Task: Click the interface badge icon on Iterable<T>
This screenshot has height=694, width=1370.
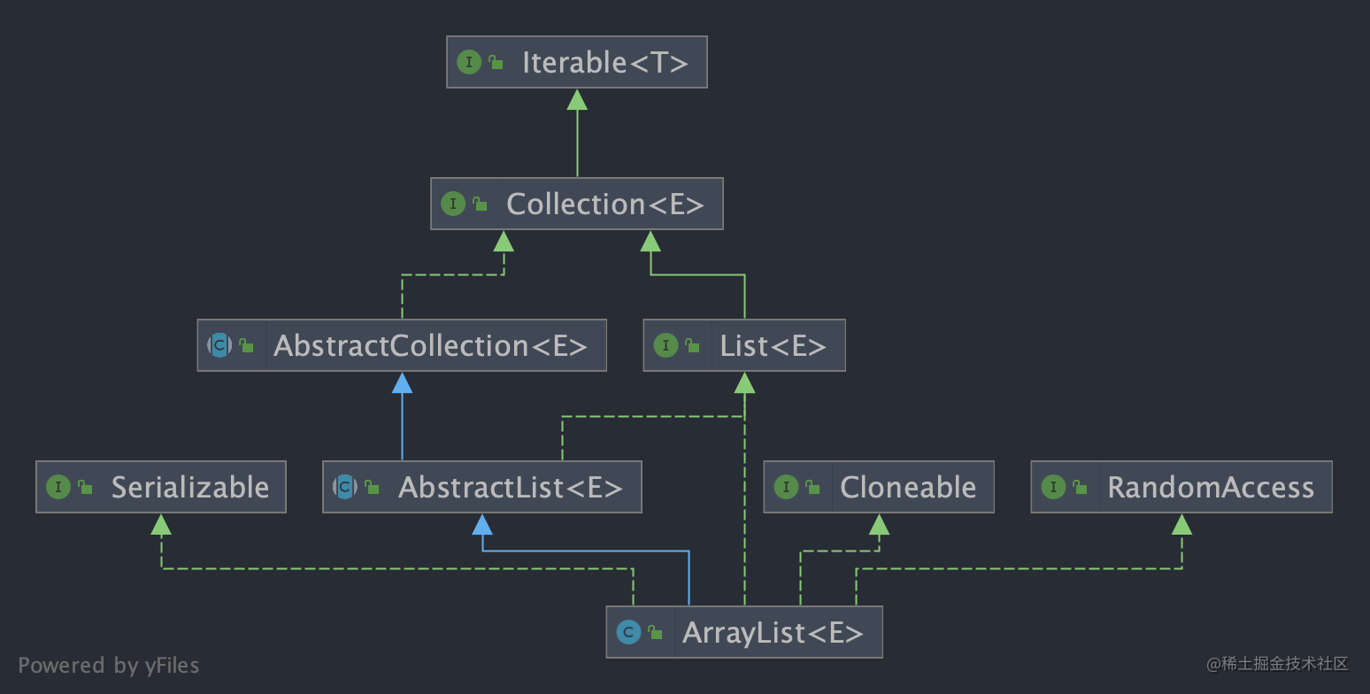Action: pos(469,62)
